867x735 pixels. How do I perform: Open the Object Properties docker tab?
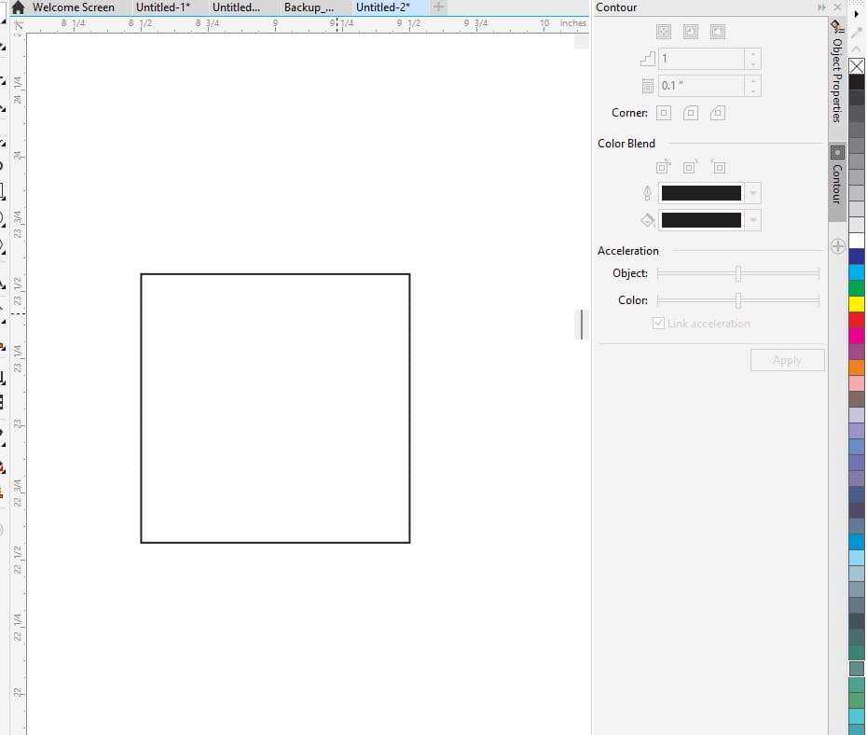(835, 84)
